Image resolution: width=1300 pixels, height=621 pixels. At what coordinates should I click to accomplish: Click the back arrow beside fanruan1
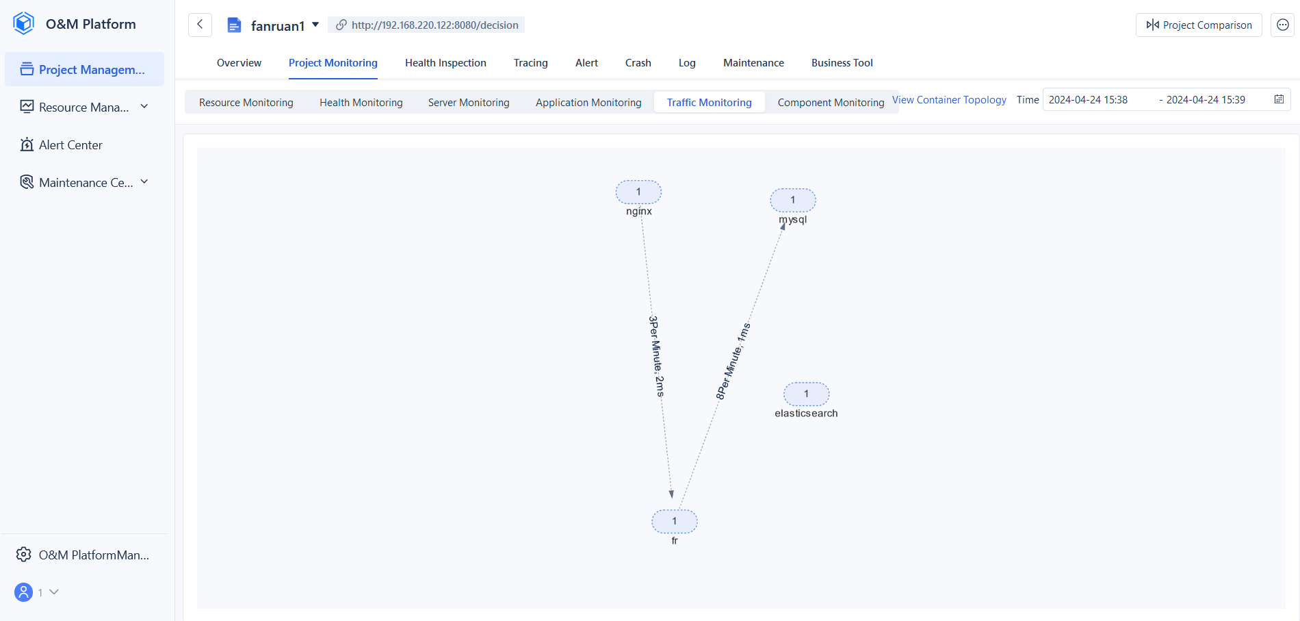[200, 25]
